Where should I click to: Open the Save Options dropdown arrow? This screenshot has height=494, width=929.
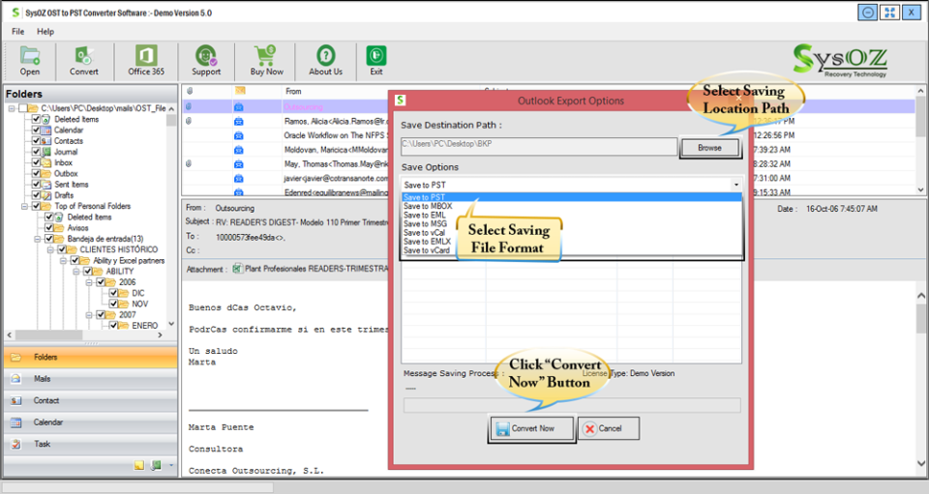pos(735,185)
